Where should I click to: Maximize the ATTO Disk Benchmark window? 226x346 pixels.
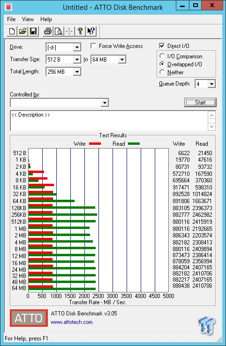click(x=195, y=6)
